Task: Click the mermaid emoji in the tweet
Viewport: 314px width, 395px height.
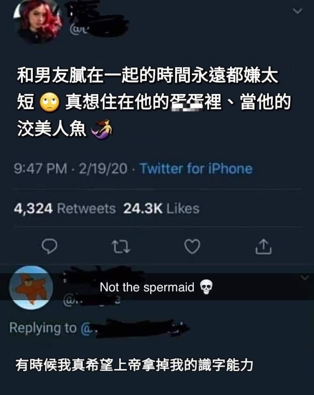Action: pos(102,129)
